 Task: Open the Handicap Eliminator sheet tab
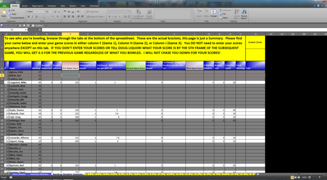click(x=40, y=174)
